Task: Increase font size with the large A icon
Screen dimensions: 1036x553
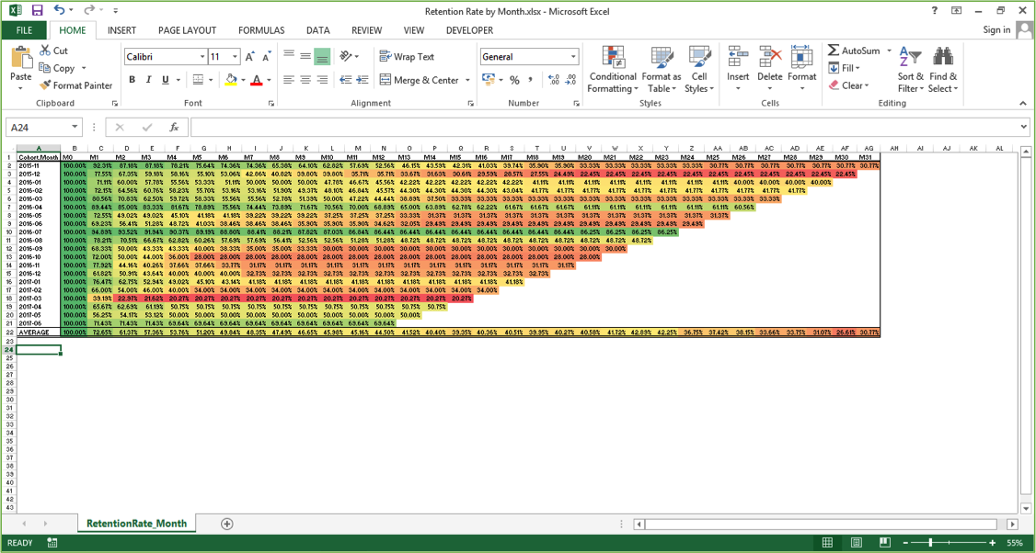Action: coord(249,57)
